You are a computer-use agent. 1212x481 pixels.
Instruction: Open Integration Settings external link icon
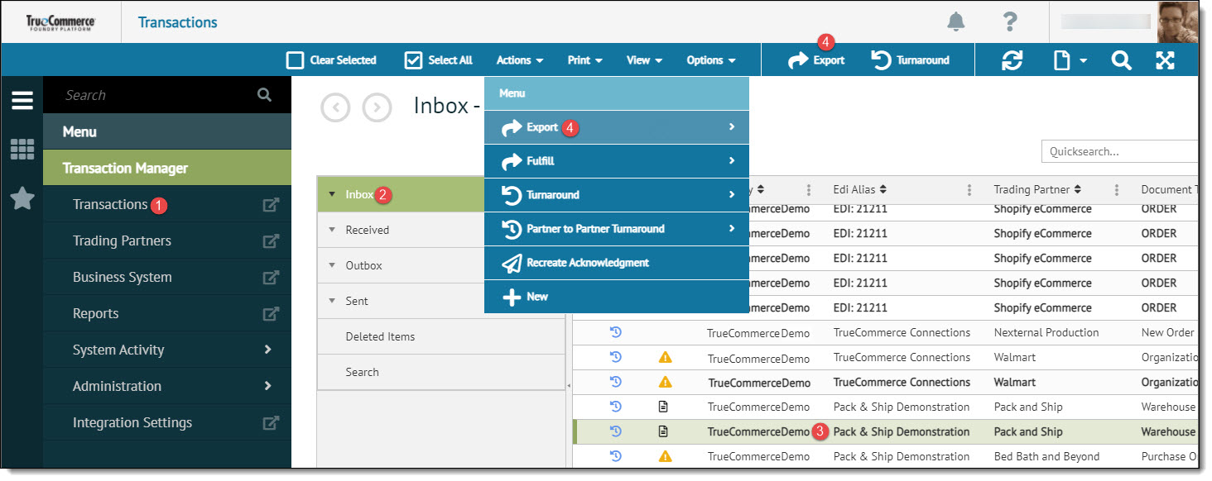[271, 423]
